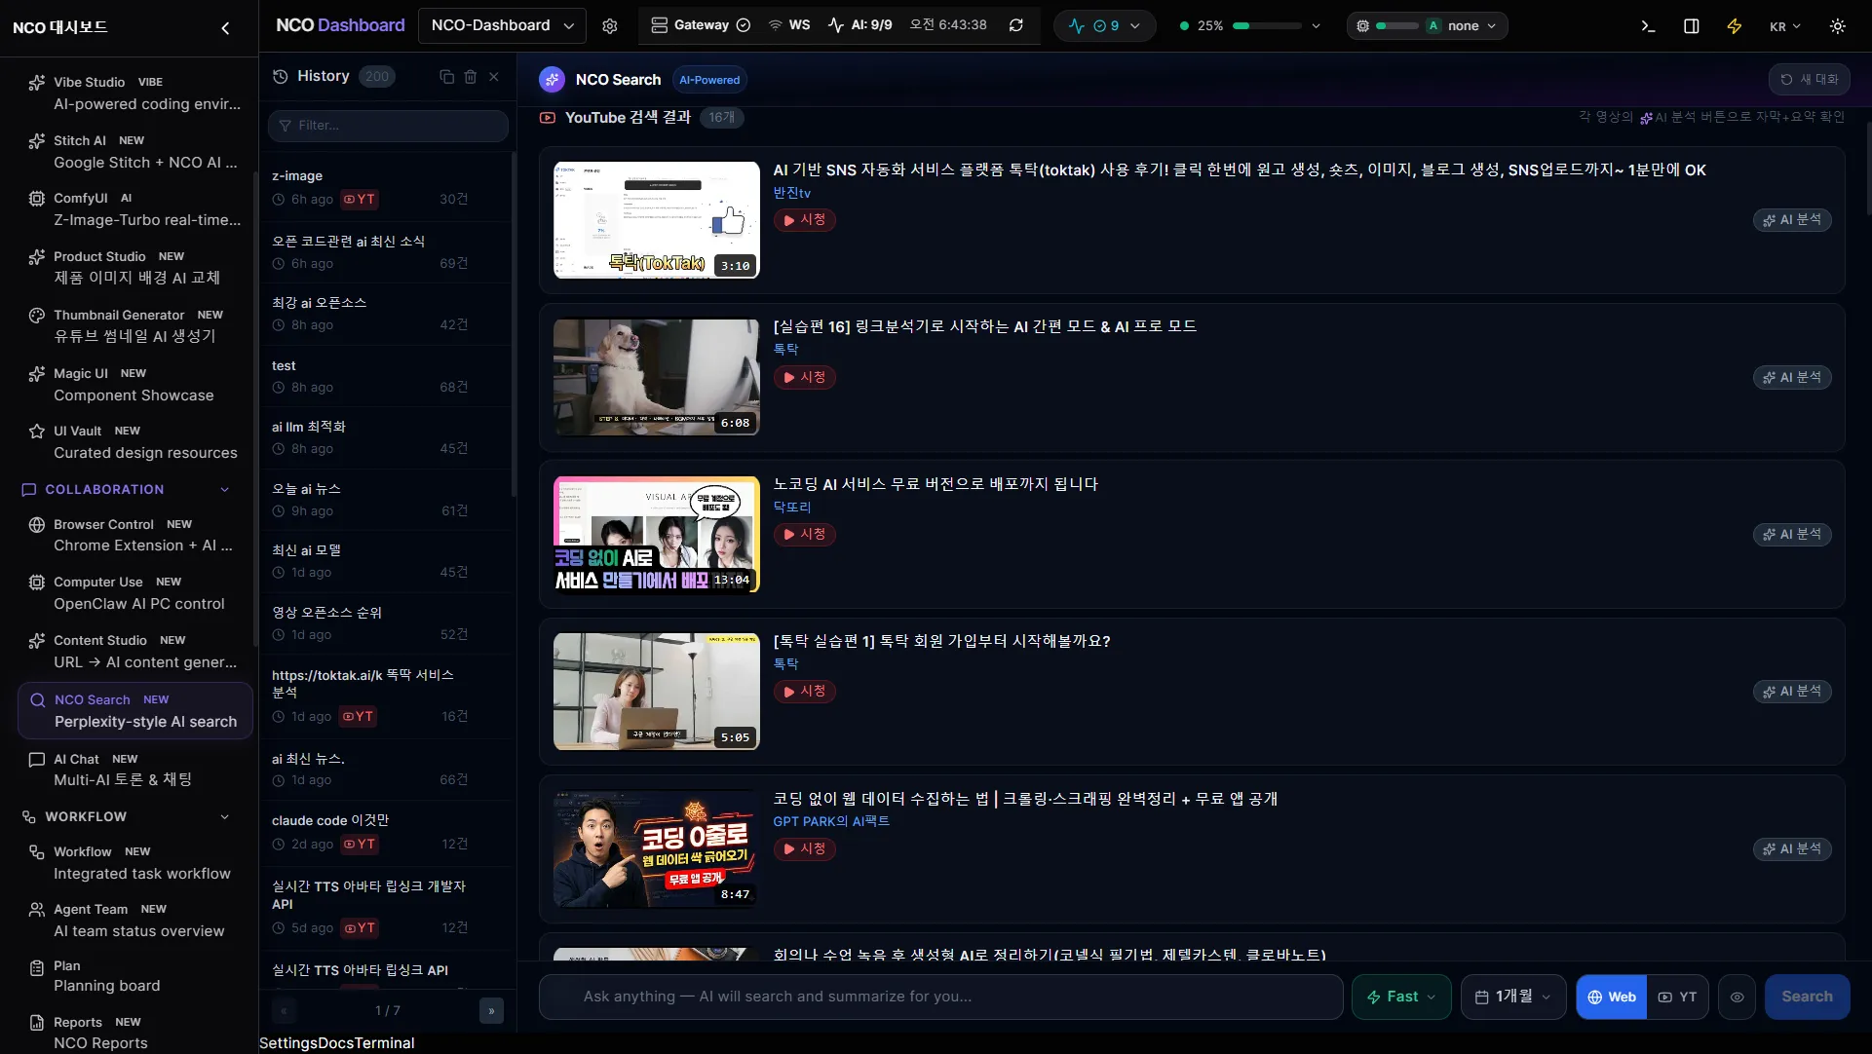Click the Gateway status indicator

[701, 25]
